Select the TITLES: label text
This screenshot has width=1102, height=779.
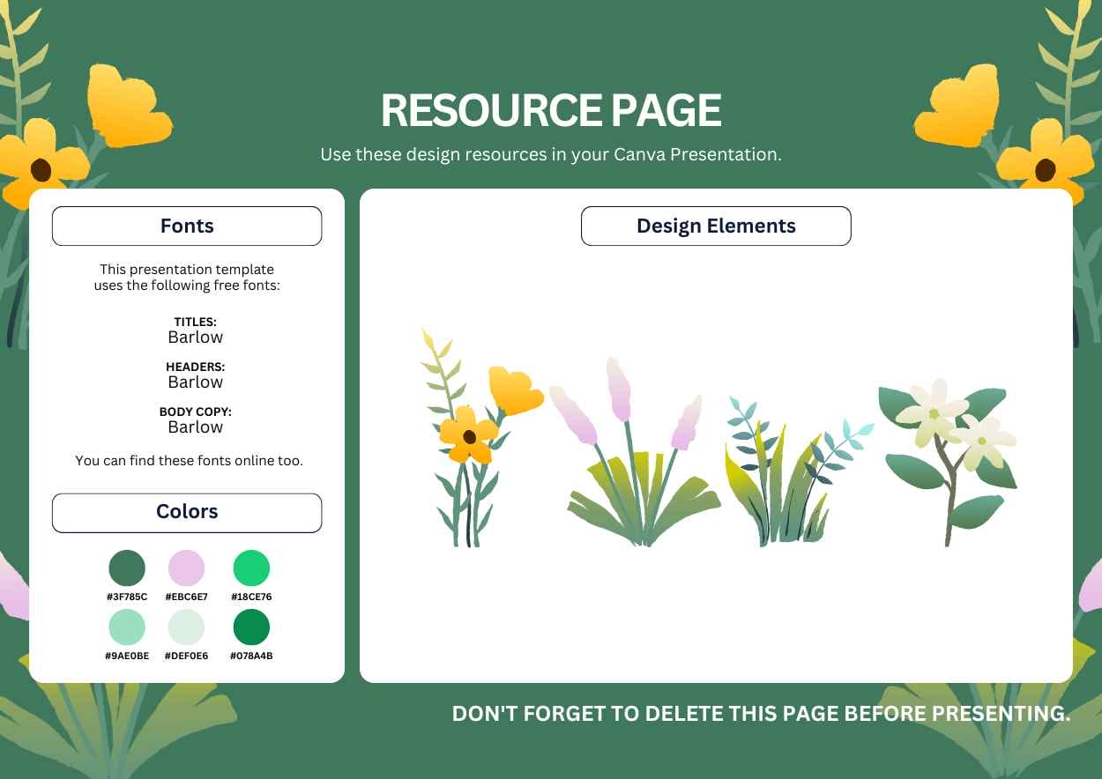[195, 323]
